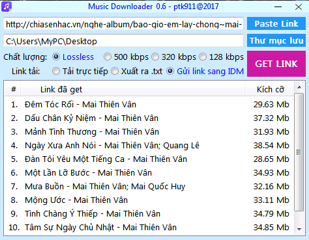The width and height of the screenshot is (309, 240).
Task: Click the size value 32.16 Mb
Action: (271, 187)
